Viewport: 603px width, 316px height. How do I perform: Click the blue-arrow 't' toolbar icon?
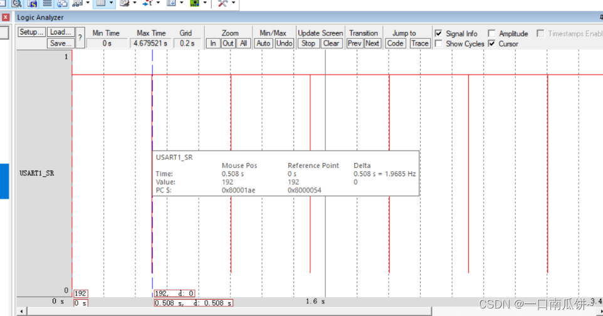[148, 3]
